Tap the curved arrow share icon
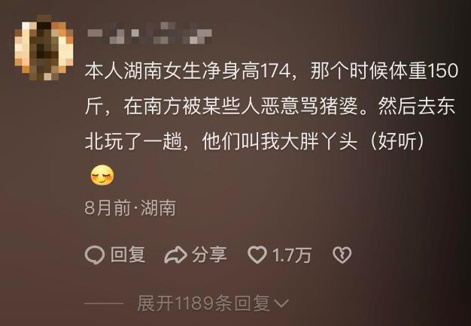This screenshot has width=471, height=326. click(x=176, y=255)
